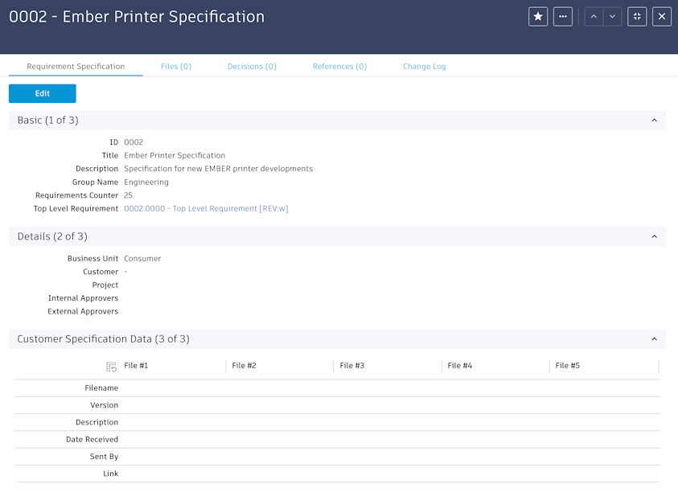Go to previous item with up arrow
The width and height of the screenshot is (678, 492).
(x=594, y=17)
